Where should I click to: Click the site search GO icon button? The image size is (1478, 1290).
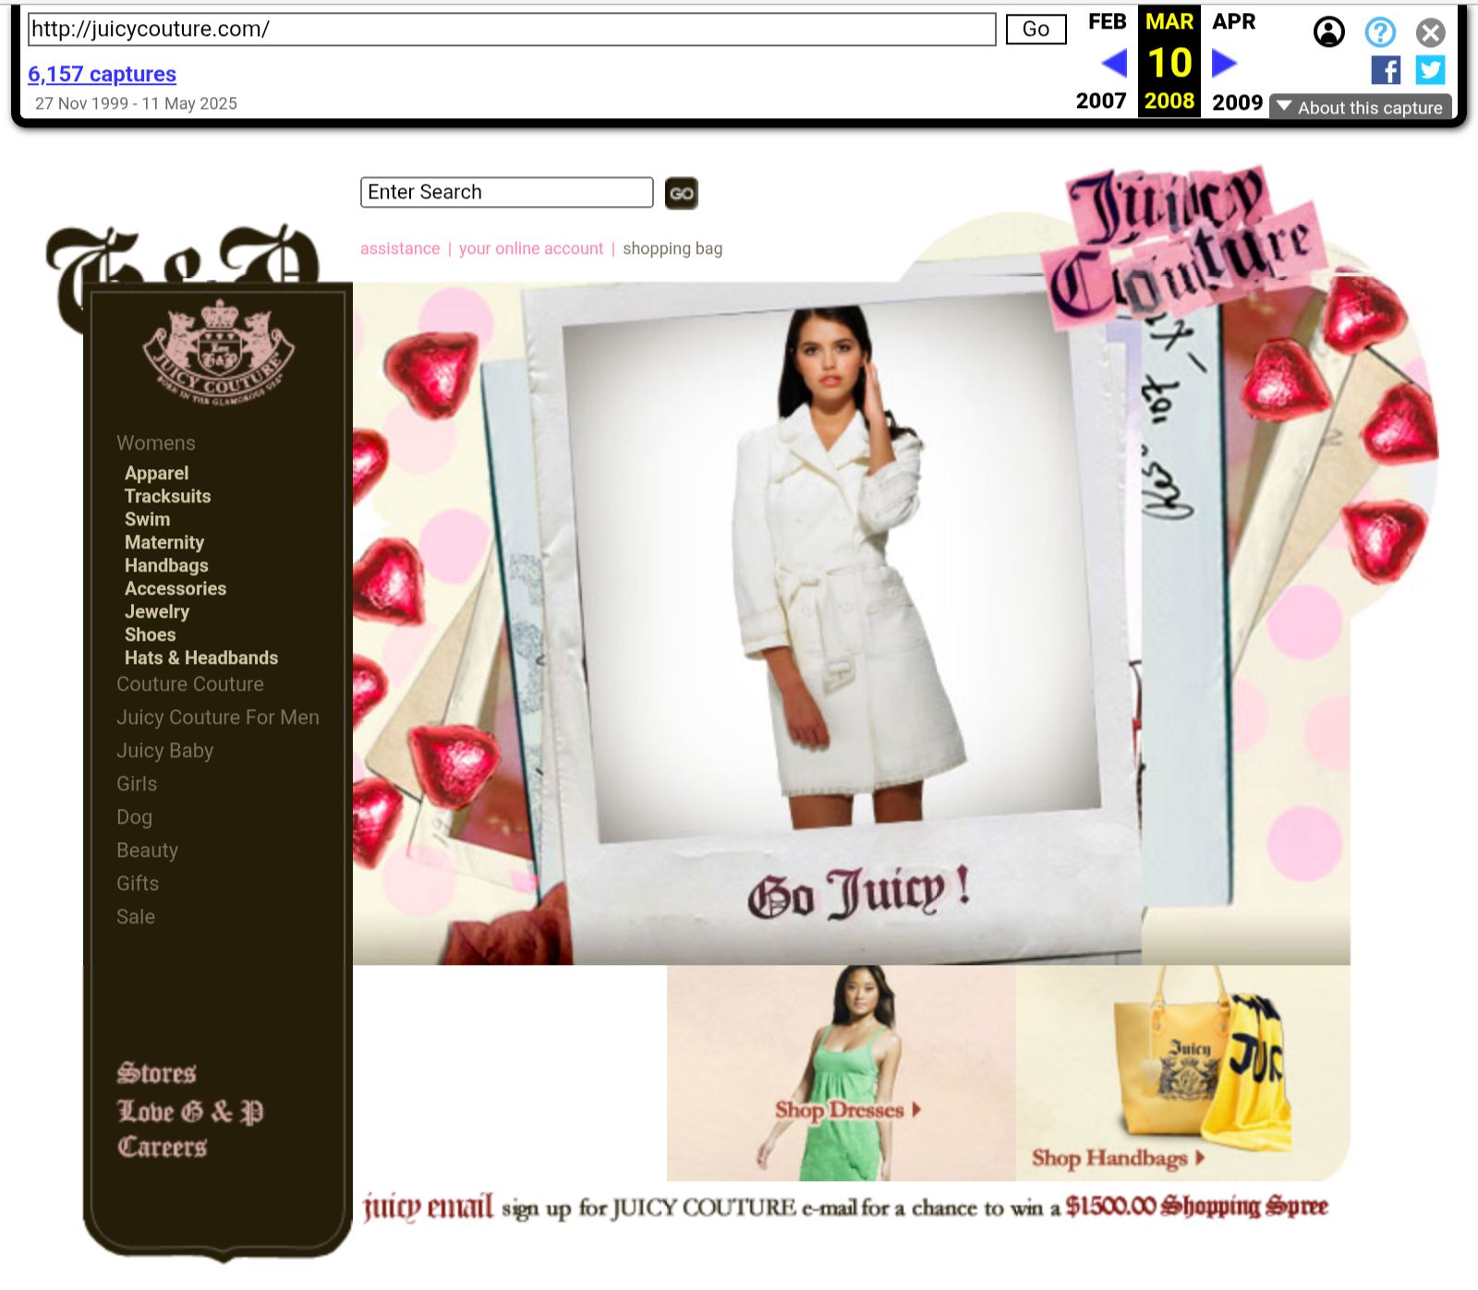point(682,193)
